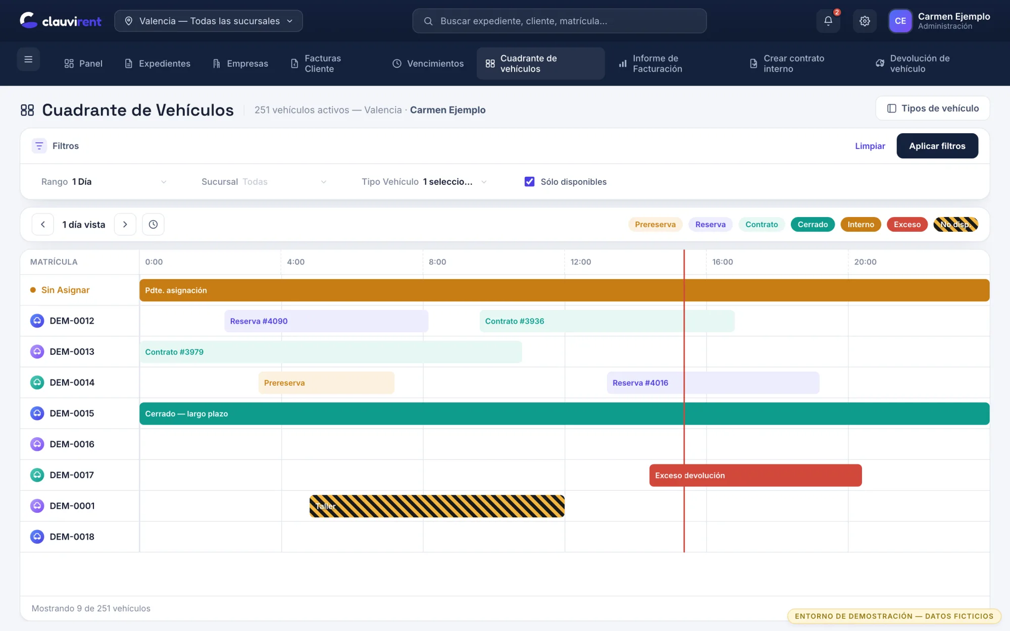This screenshot has height=631, width=1010.
Task: Open Expedientes in navigation
Action: (158, 64)
